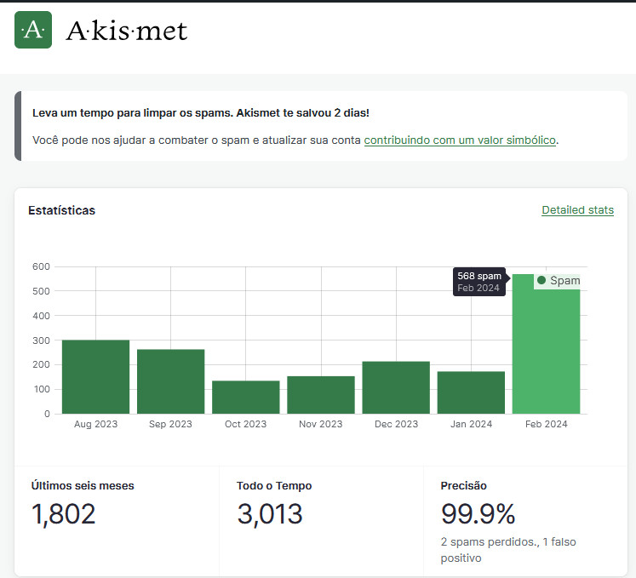
Task: Select the Nov 2023 spam bar
Action: tap(321, 395)
